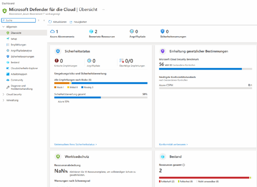257x187 pixels.
Task: Click the Cloudsicherheits-Explorer icon
Action: [8, 68]
